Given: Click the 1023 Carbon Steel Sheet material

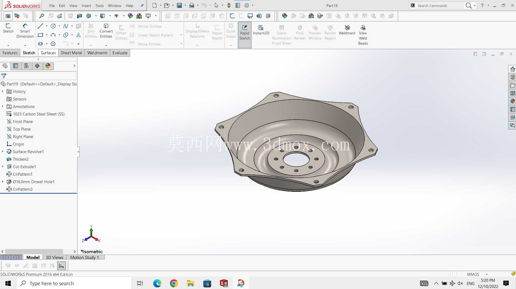Looking at the screenshot, I should 39,114.
